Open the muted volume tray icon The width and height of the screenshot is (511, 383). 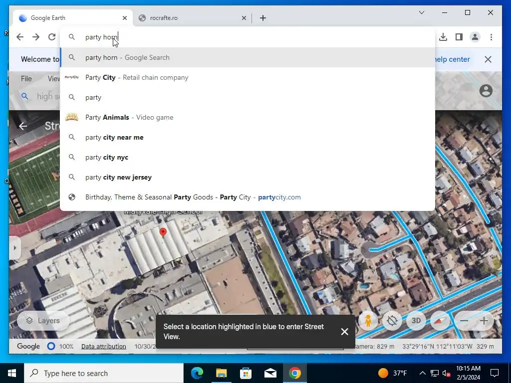[447, 373]
